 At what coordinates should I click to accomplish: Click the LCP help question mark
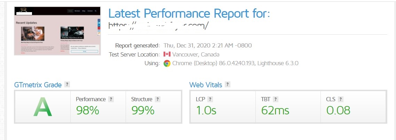(x=210, y=99)
